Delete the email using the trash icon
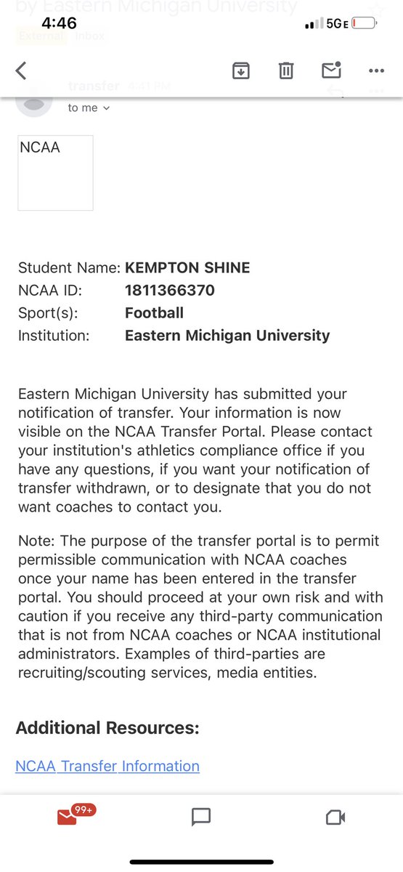This screenshot has width=403, height=872. click(286, 70)
